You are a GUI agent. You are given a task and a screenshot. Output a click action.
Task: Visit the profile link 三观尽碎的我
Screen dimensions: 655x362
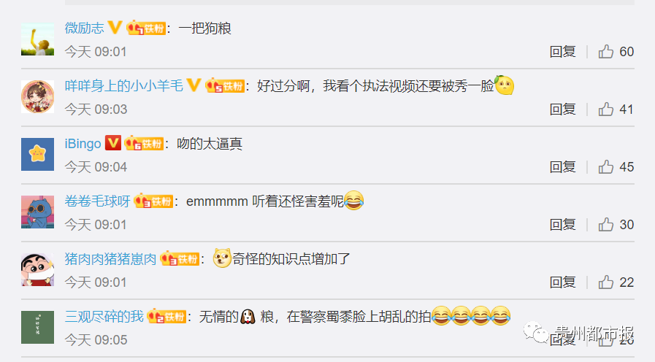tap(104, 317)
